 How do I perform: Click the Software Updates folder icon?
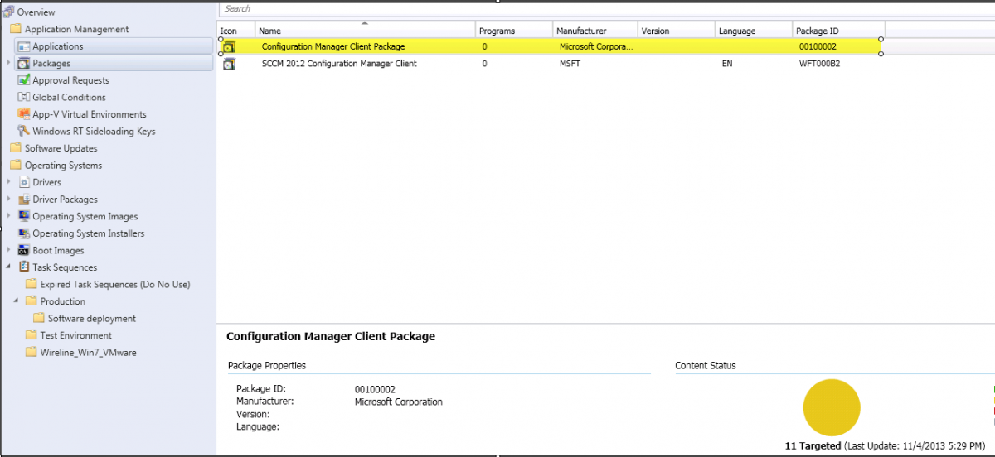(x=16, y=148)
